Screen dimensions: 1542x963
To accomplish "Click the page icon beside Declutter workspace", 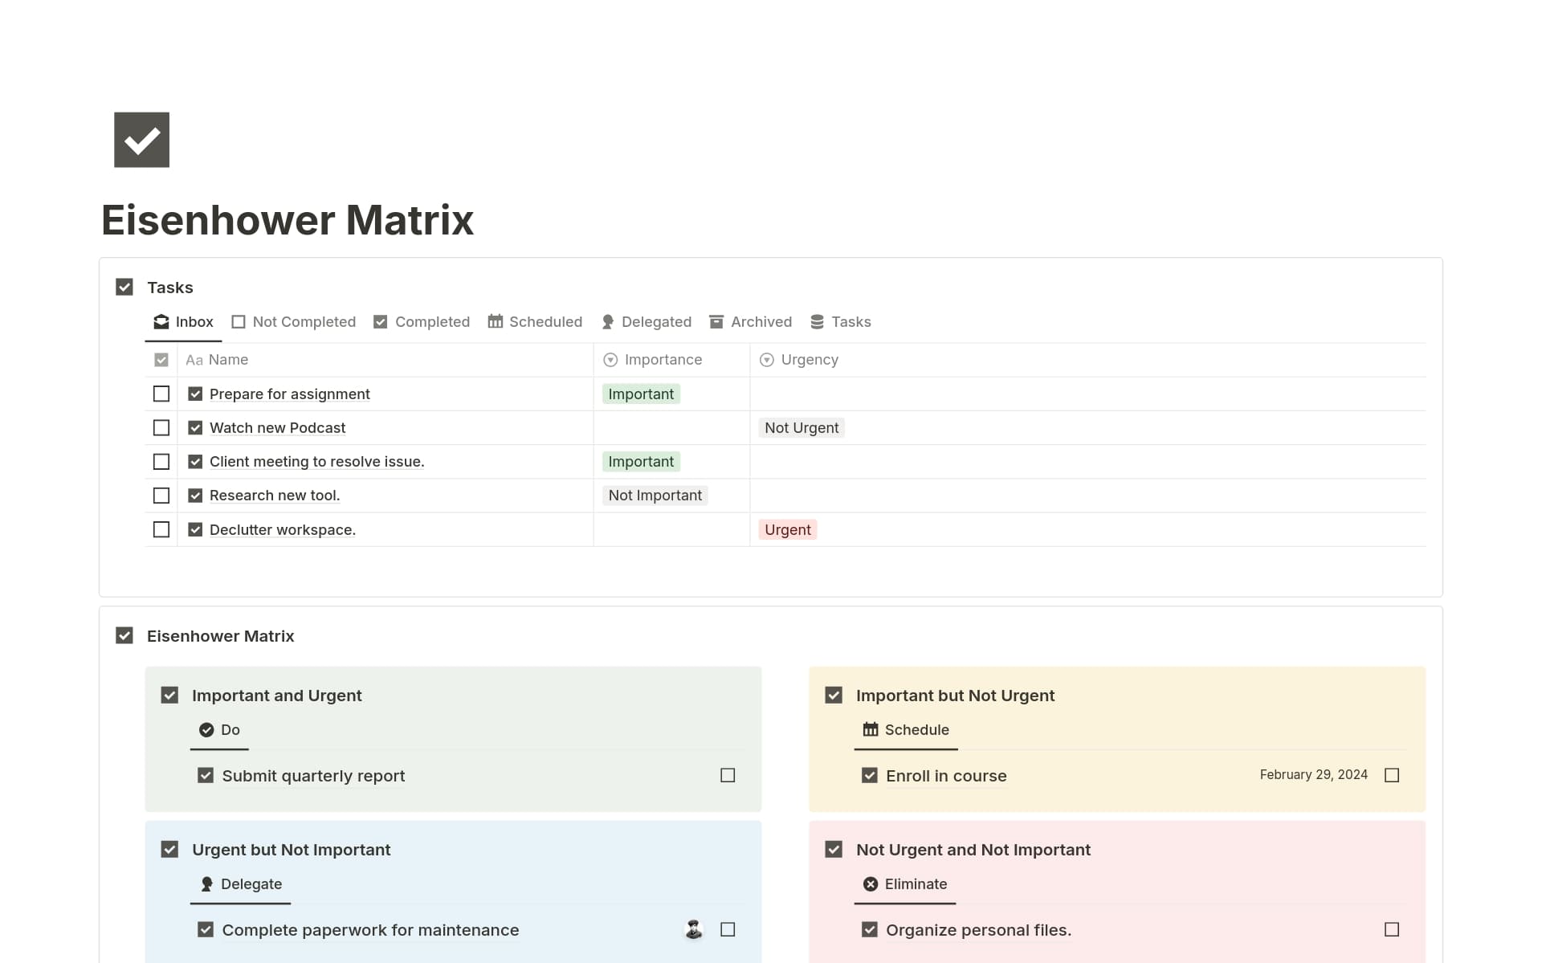I will (x=195, y=530).
